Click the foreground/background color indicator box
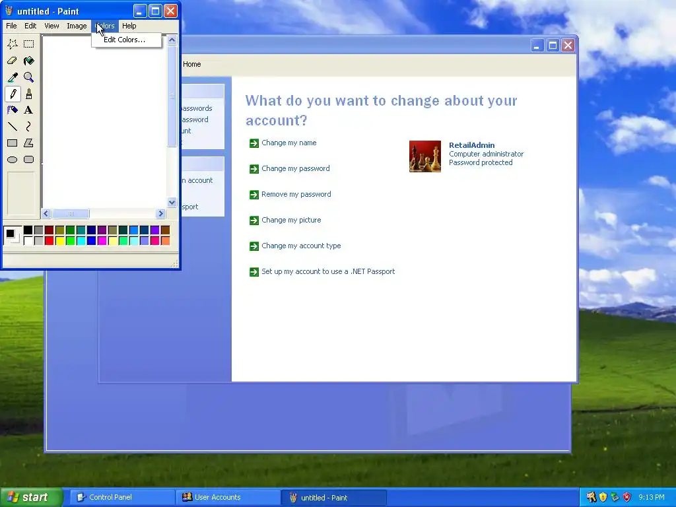This screenshot has width=676, height=507. (x=12, y=236)
